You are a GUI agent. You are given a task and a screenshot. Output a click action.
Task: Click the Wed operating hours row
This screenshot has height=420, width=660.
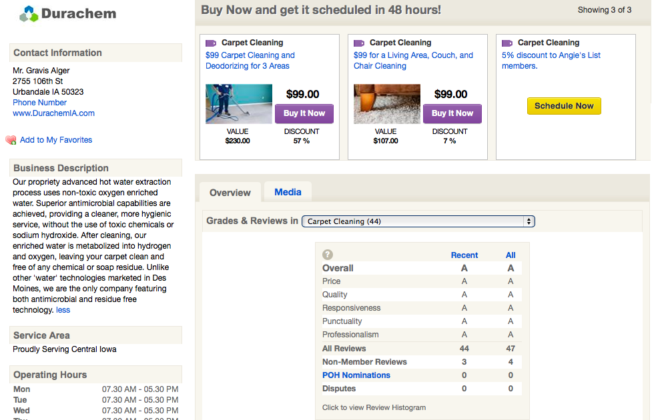pos(96,410)
